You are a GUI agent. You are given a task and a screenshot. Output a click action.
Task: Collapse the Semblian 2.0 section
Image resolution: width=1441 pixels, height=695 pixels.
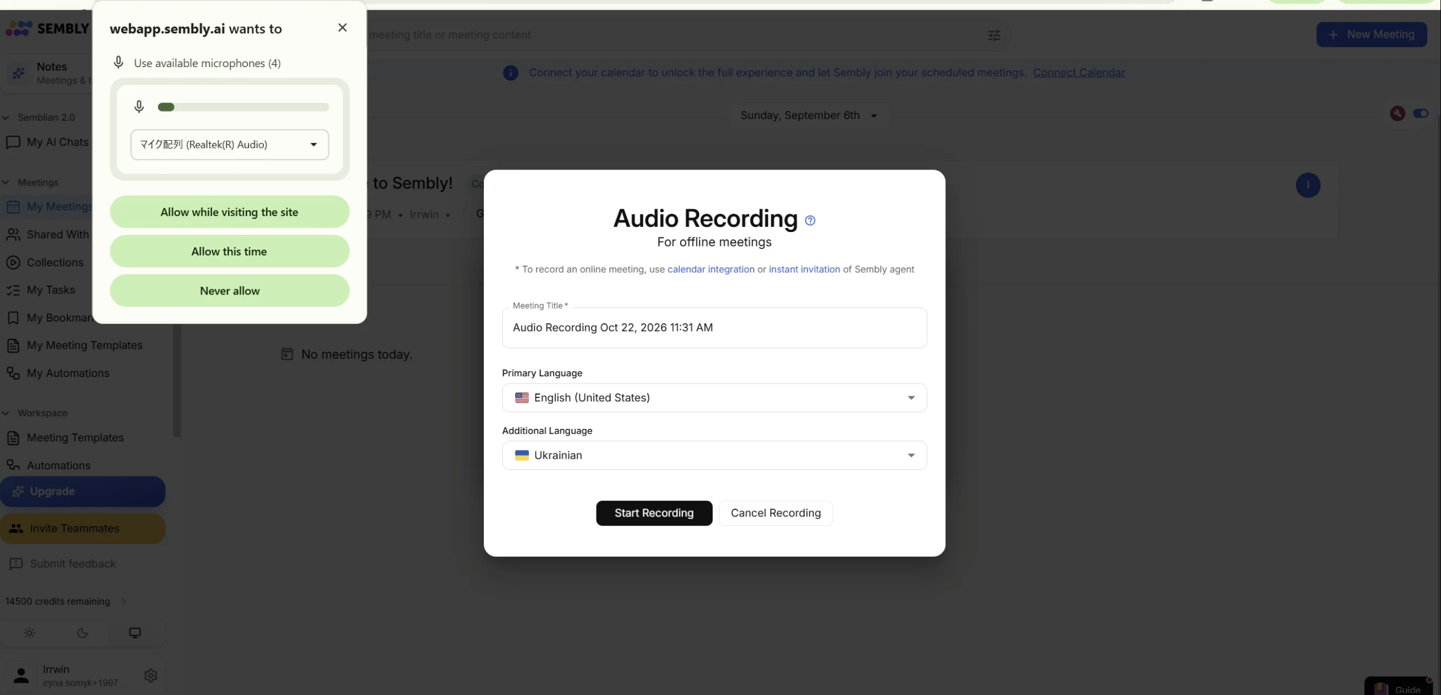6,117
